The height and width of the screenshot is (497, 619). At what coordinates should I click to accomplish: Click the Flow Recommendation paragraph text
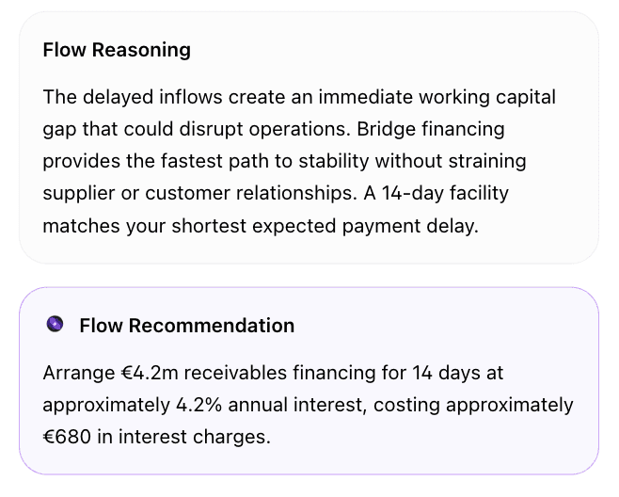click(x=308, y=405)
